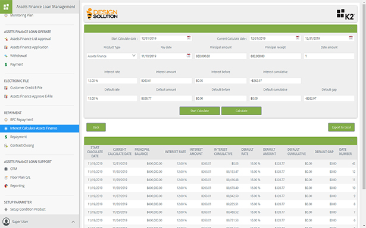Open the app launcher grid icon
Screen dimensions: 366x228
pos(6,7)
